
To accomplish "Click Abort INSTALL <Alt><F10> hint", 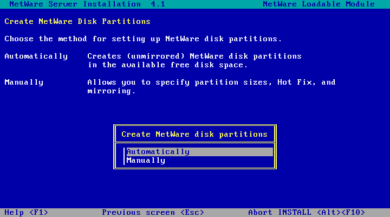I will [307, 213].
